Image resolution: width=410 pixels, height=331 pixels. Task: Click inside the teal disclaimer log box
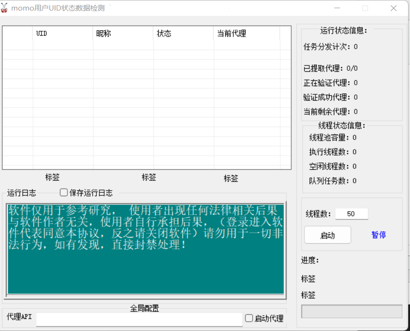(x=145, y=269)
